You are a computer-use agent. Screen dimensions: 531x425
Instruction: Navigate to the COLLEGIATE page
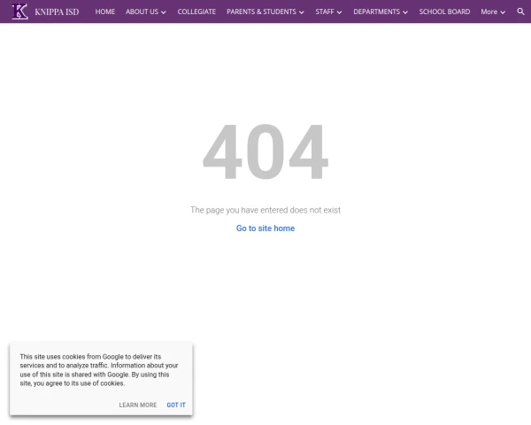pos(196,12)
